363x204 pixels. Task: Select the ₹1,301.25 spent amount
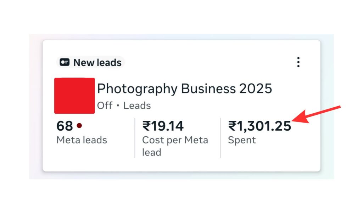(x=259, y=126)
